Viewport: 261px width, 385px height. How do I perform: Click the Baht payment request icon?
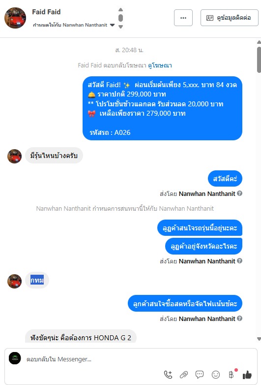[232, 374]
